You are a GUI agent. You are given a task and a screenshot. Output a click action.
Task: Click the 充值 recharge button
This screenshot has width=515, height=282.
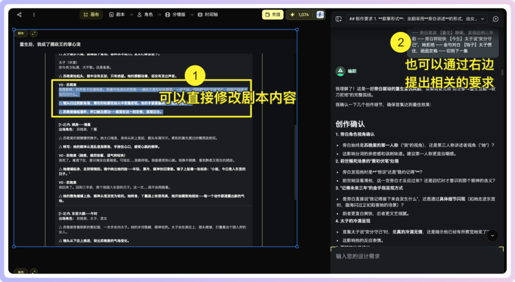[x=273, y=15]
